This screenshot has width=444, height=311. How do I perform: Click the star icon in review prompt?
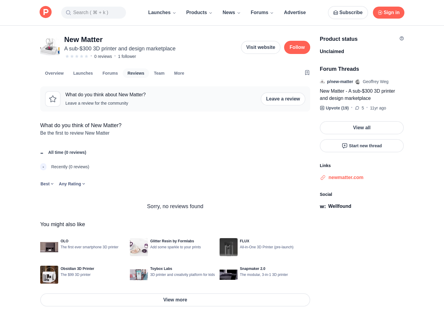(53, 99)
